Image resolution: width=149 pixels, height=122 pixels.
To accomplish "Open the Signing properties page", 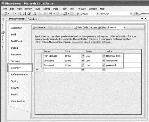I will [x=15, y=81].
